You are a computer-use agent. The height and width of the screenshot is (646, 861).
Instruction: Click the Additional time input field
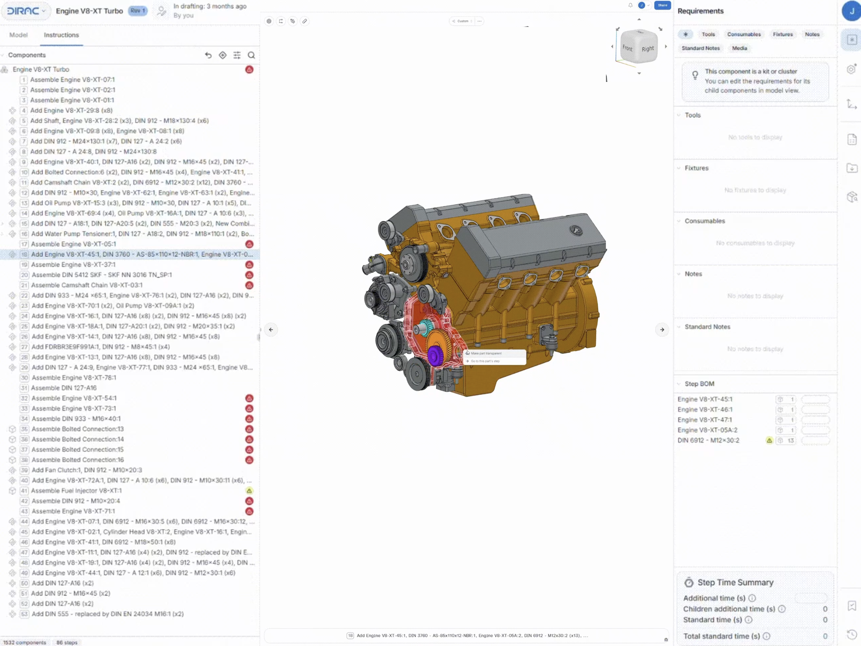[811, 598]
